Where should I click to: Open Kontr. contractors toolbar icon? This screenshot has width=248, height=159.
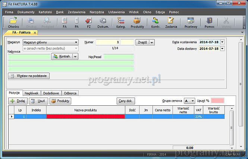(156, 22)
